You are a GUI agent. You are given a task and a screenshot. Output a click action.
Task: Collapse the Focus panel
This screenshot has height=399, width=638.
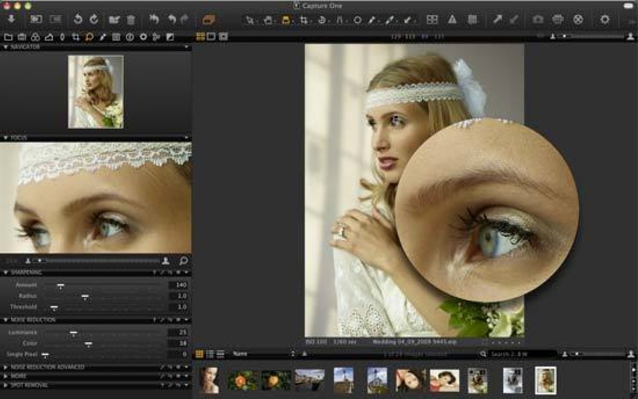(5, 137)
